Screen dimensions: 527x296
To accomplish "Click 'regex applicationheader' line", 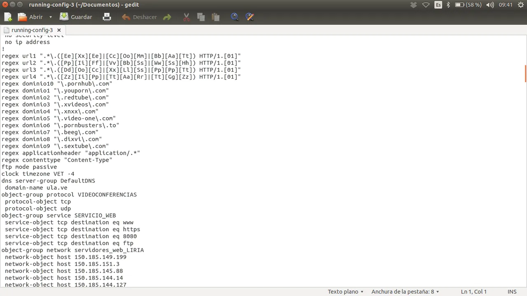I will tap(71, 153).
